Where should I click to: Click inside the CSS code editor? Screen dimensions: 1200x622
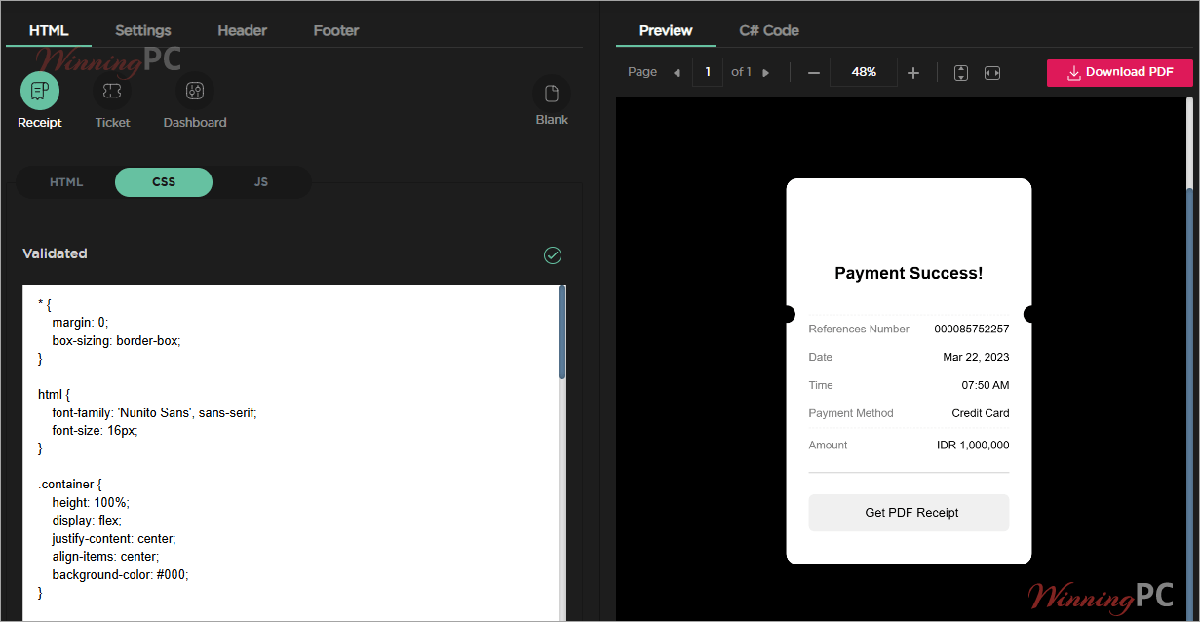coord(290,452)
